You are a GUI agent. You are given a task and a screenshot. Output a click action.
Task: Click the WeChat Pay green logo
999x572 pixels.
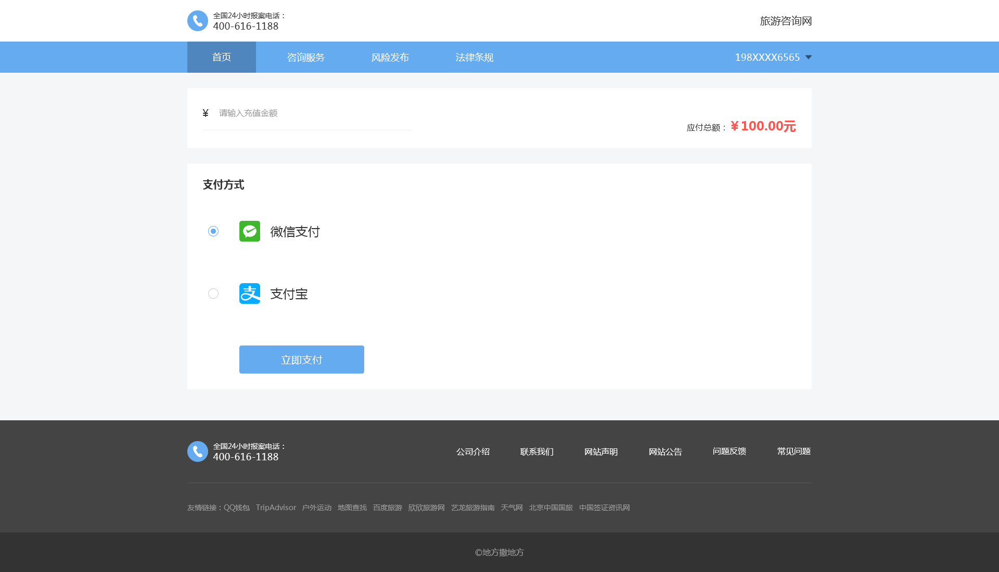249,231
